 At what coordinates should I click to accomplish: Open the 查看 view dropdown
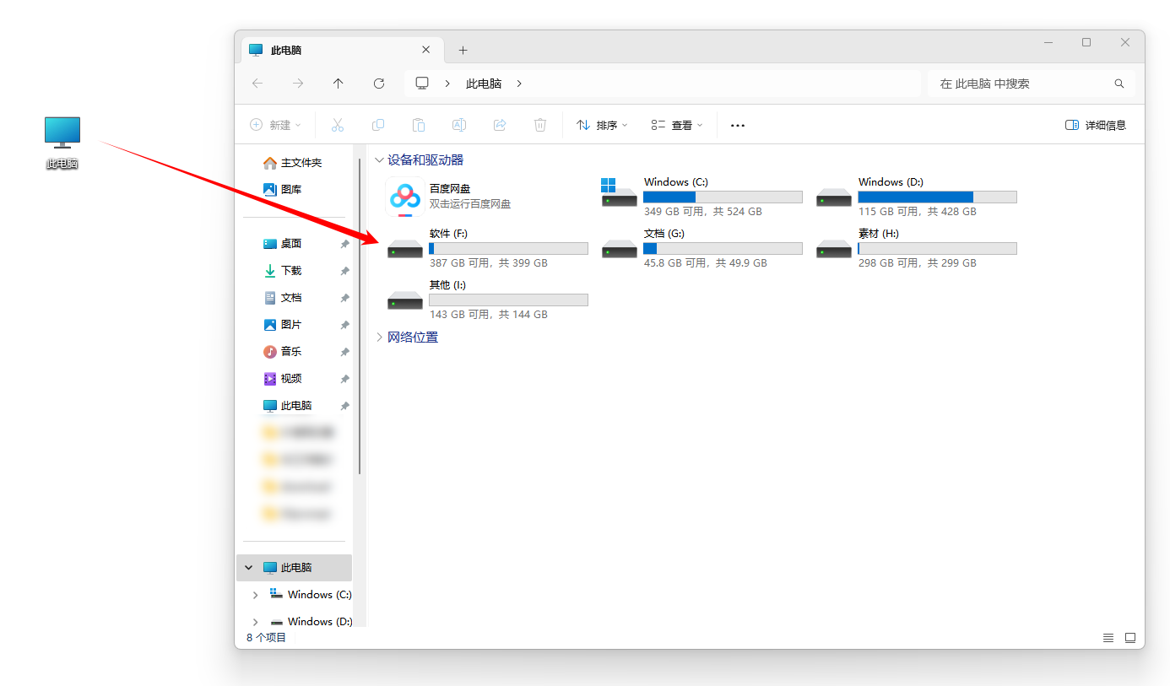click(x=677, y=125)
